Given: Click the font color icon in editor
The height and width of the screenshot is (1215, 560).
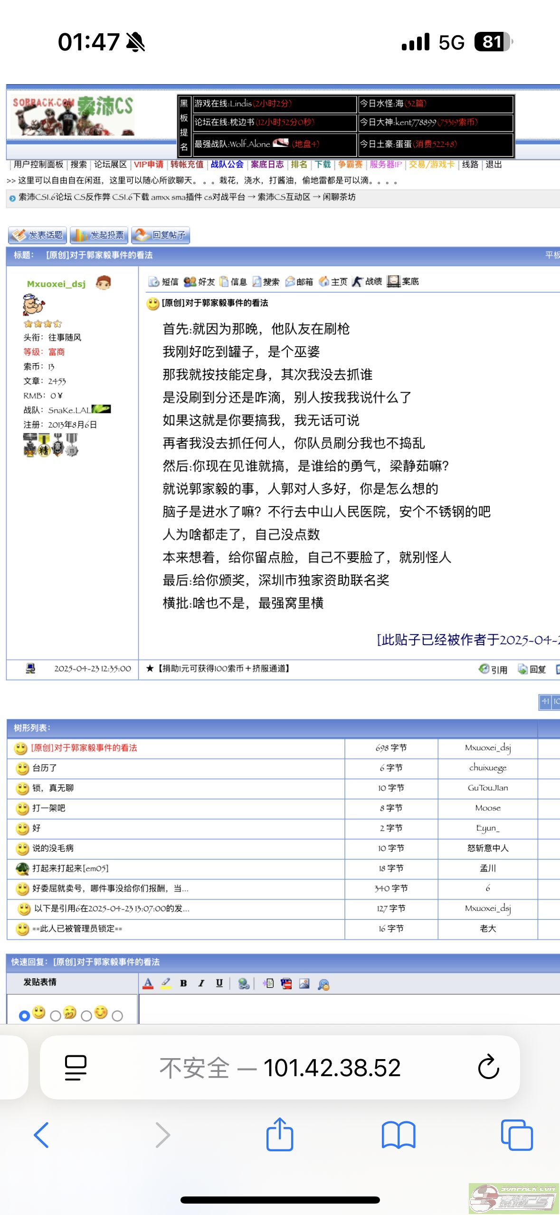Looking at the screenshot, I should pos(148,984).
